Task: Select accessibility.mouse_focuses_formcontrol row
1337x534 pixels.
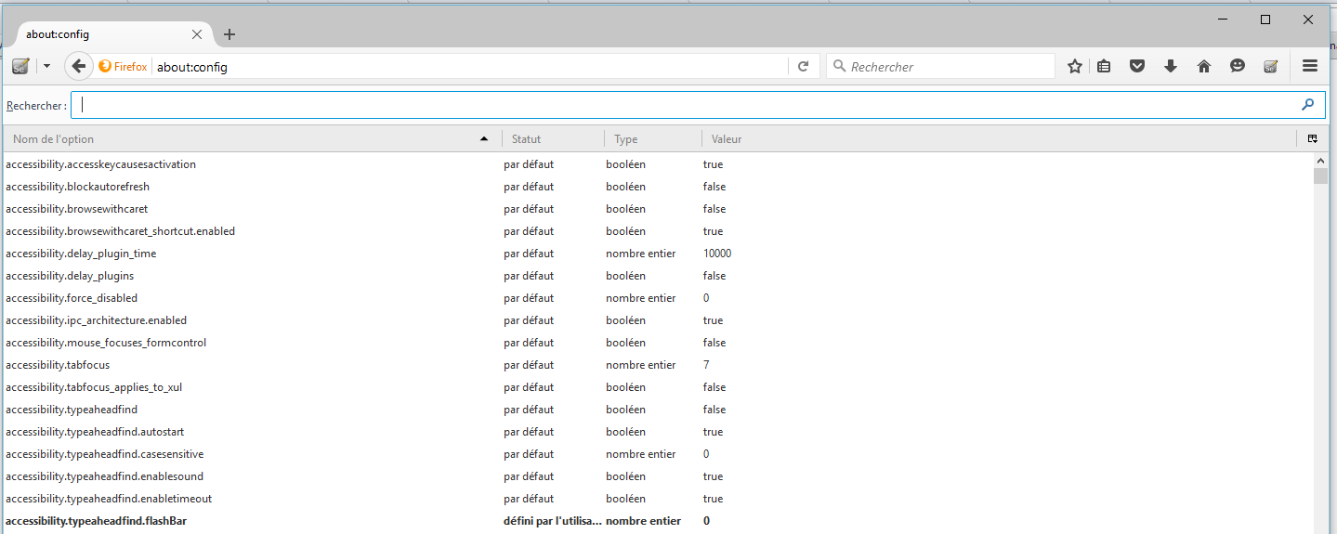Action: (x=658, y=343)
